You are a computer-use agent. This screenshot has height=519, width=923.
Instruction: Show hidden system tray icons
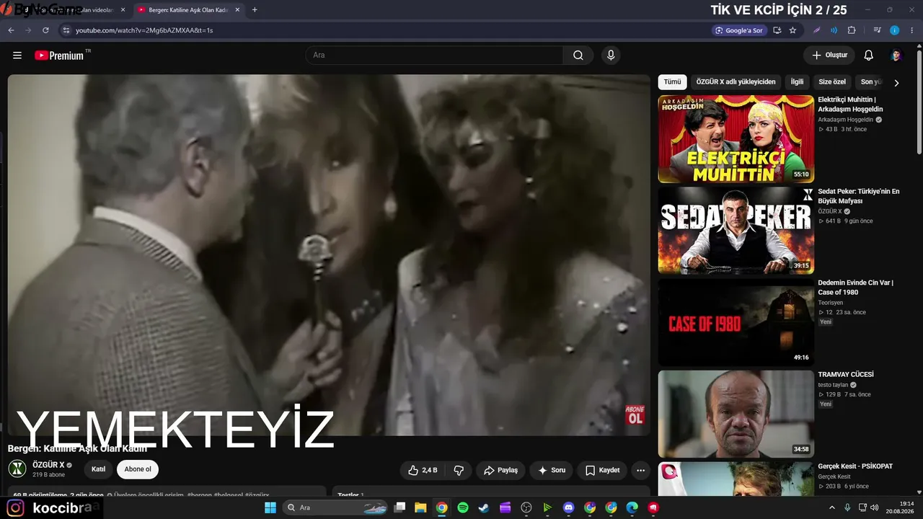(x=833, y=507)
